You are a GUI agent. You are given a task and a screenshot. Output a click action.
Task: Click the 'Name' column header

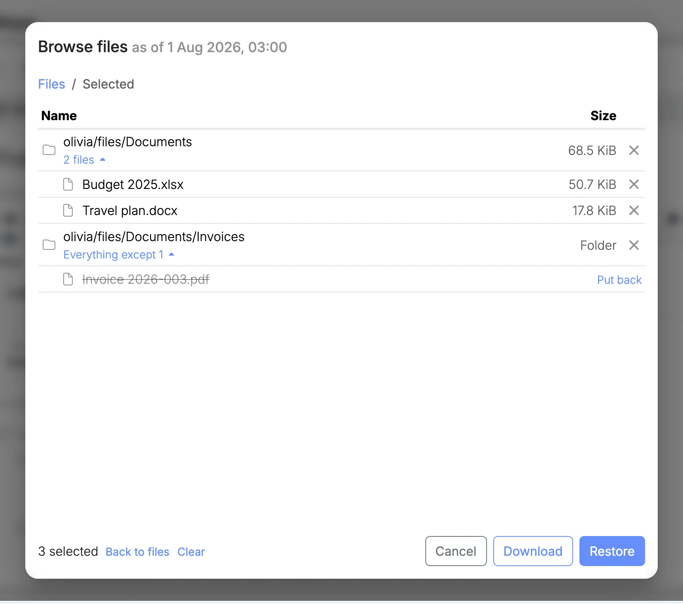point(59,116)
